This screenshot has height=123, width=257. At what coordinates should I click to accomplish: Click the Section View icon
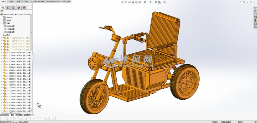133,2
